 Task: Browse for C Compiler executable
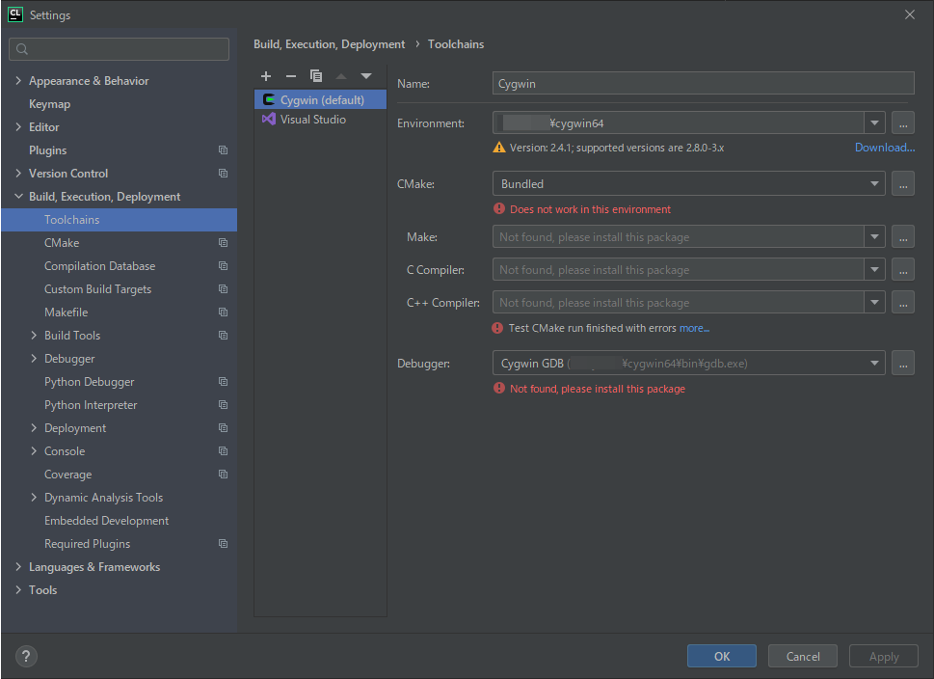[x=903, y=269]
